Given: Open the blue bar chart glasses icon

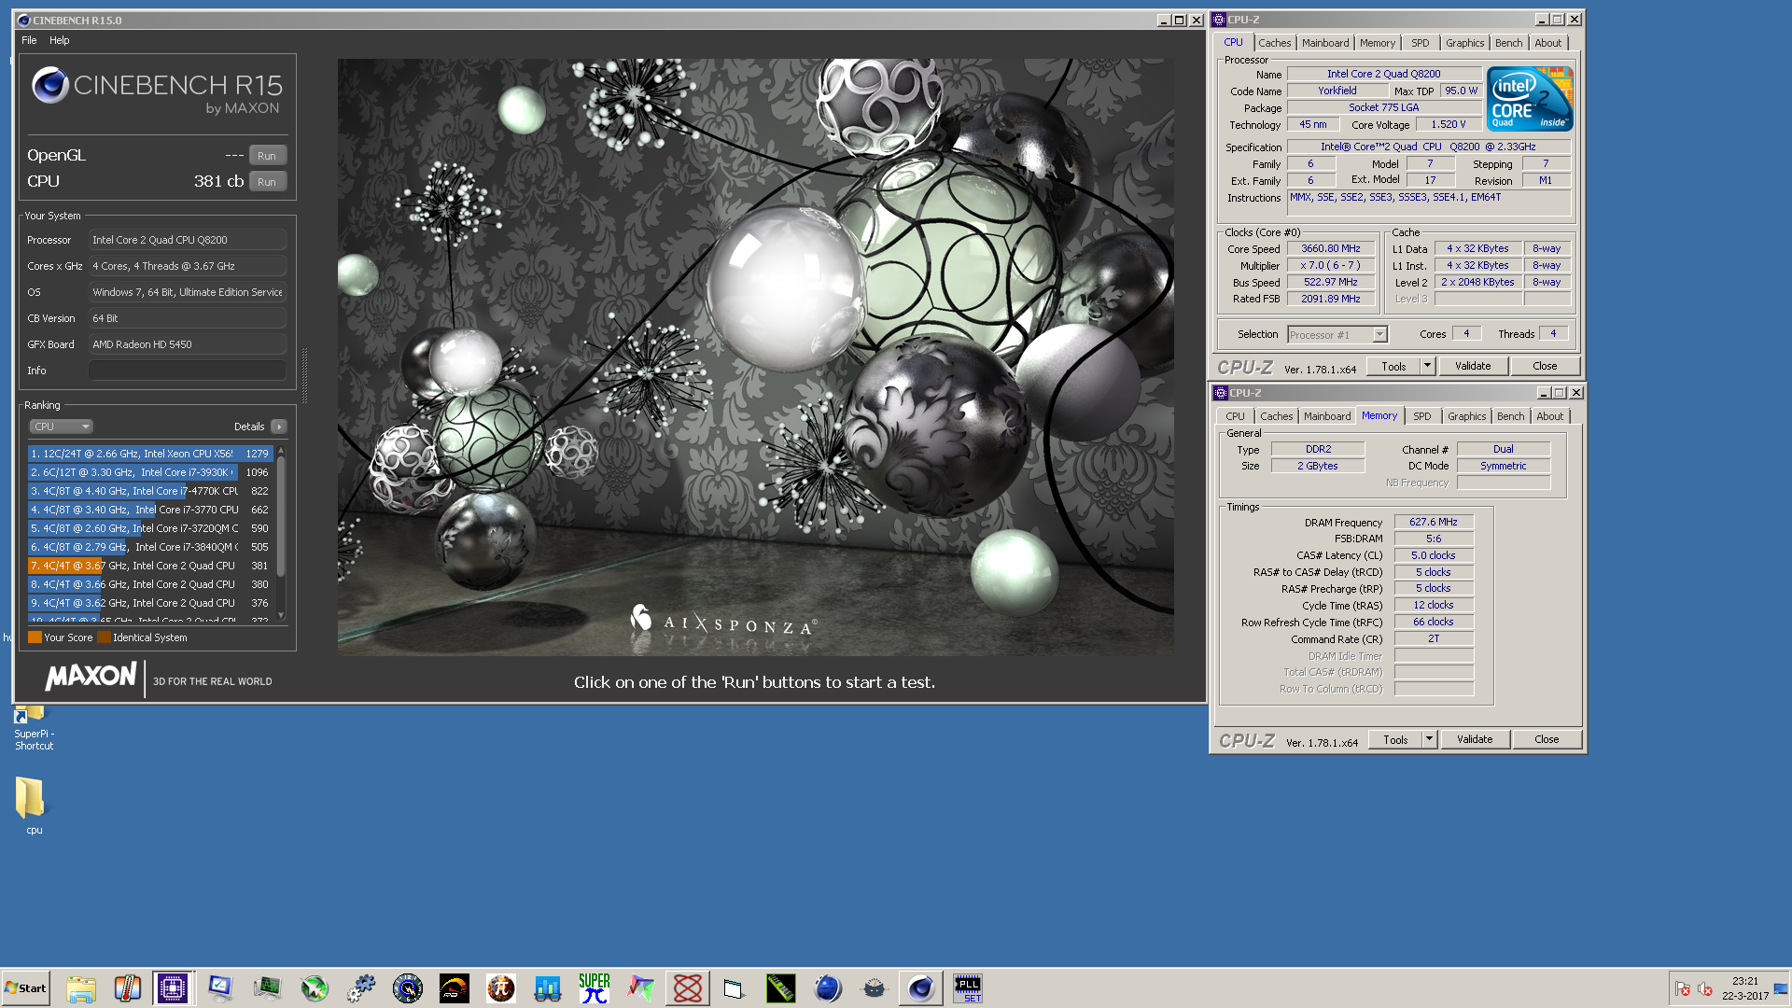Looking at the screenshot, I should click(x=548, y=988).
